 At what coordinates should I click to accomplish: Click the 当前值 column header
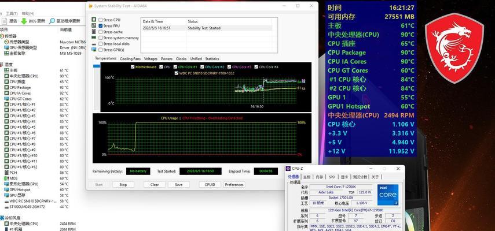coord(65,29)
